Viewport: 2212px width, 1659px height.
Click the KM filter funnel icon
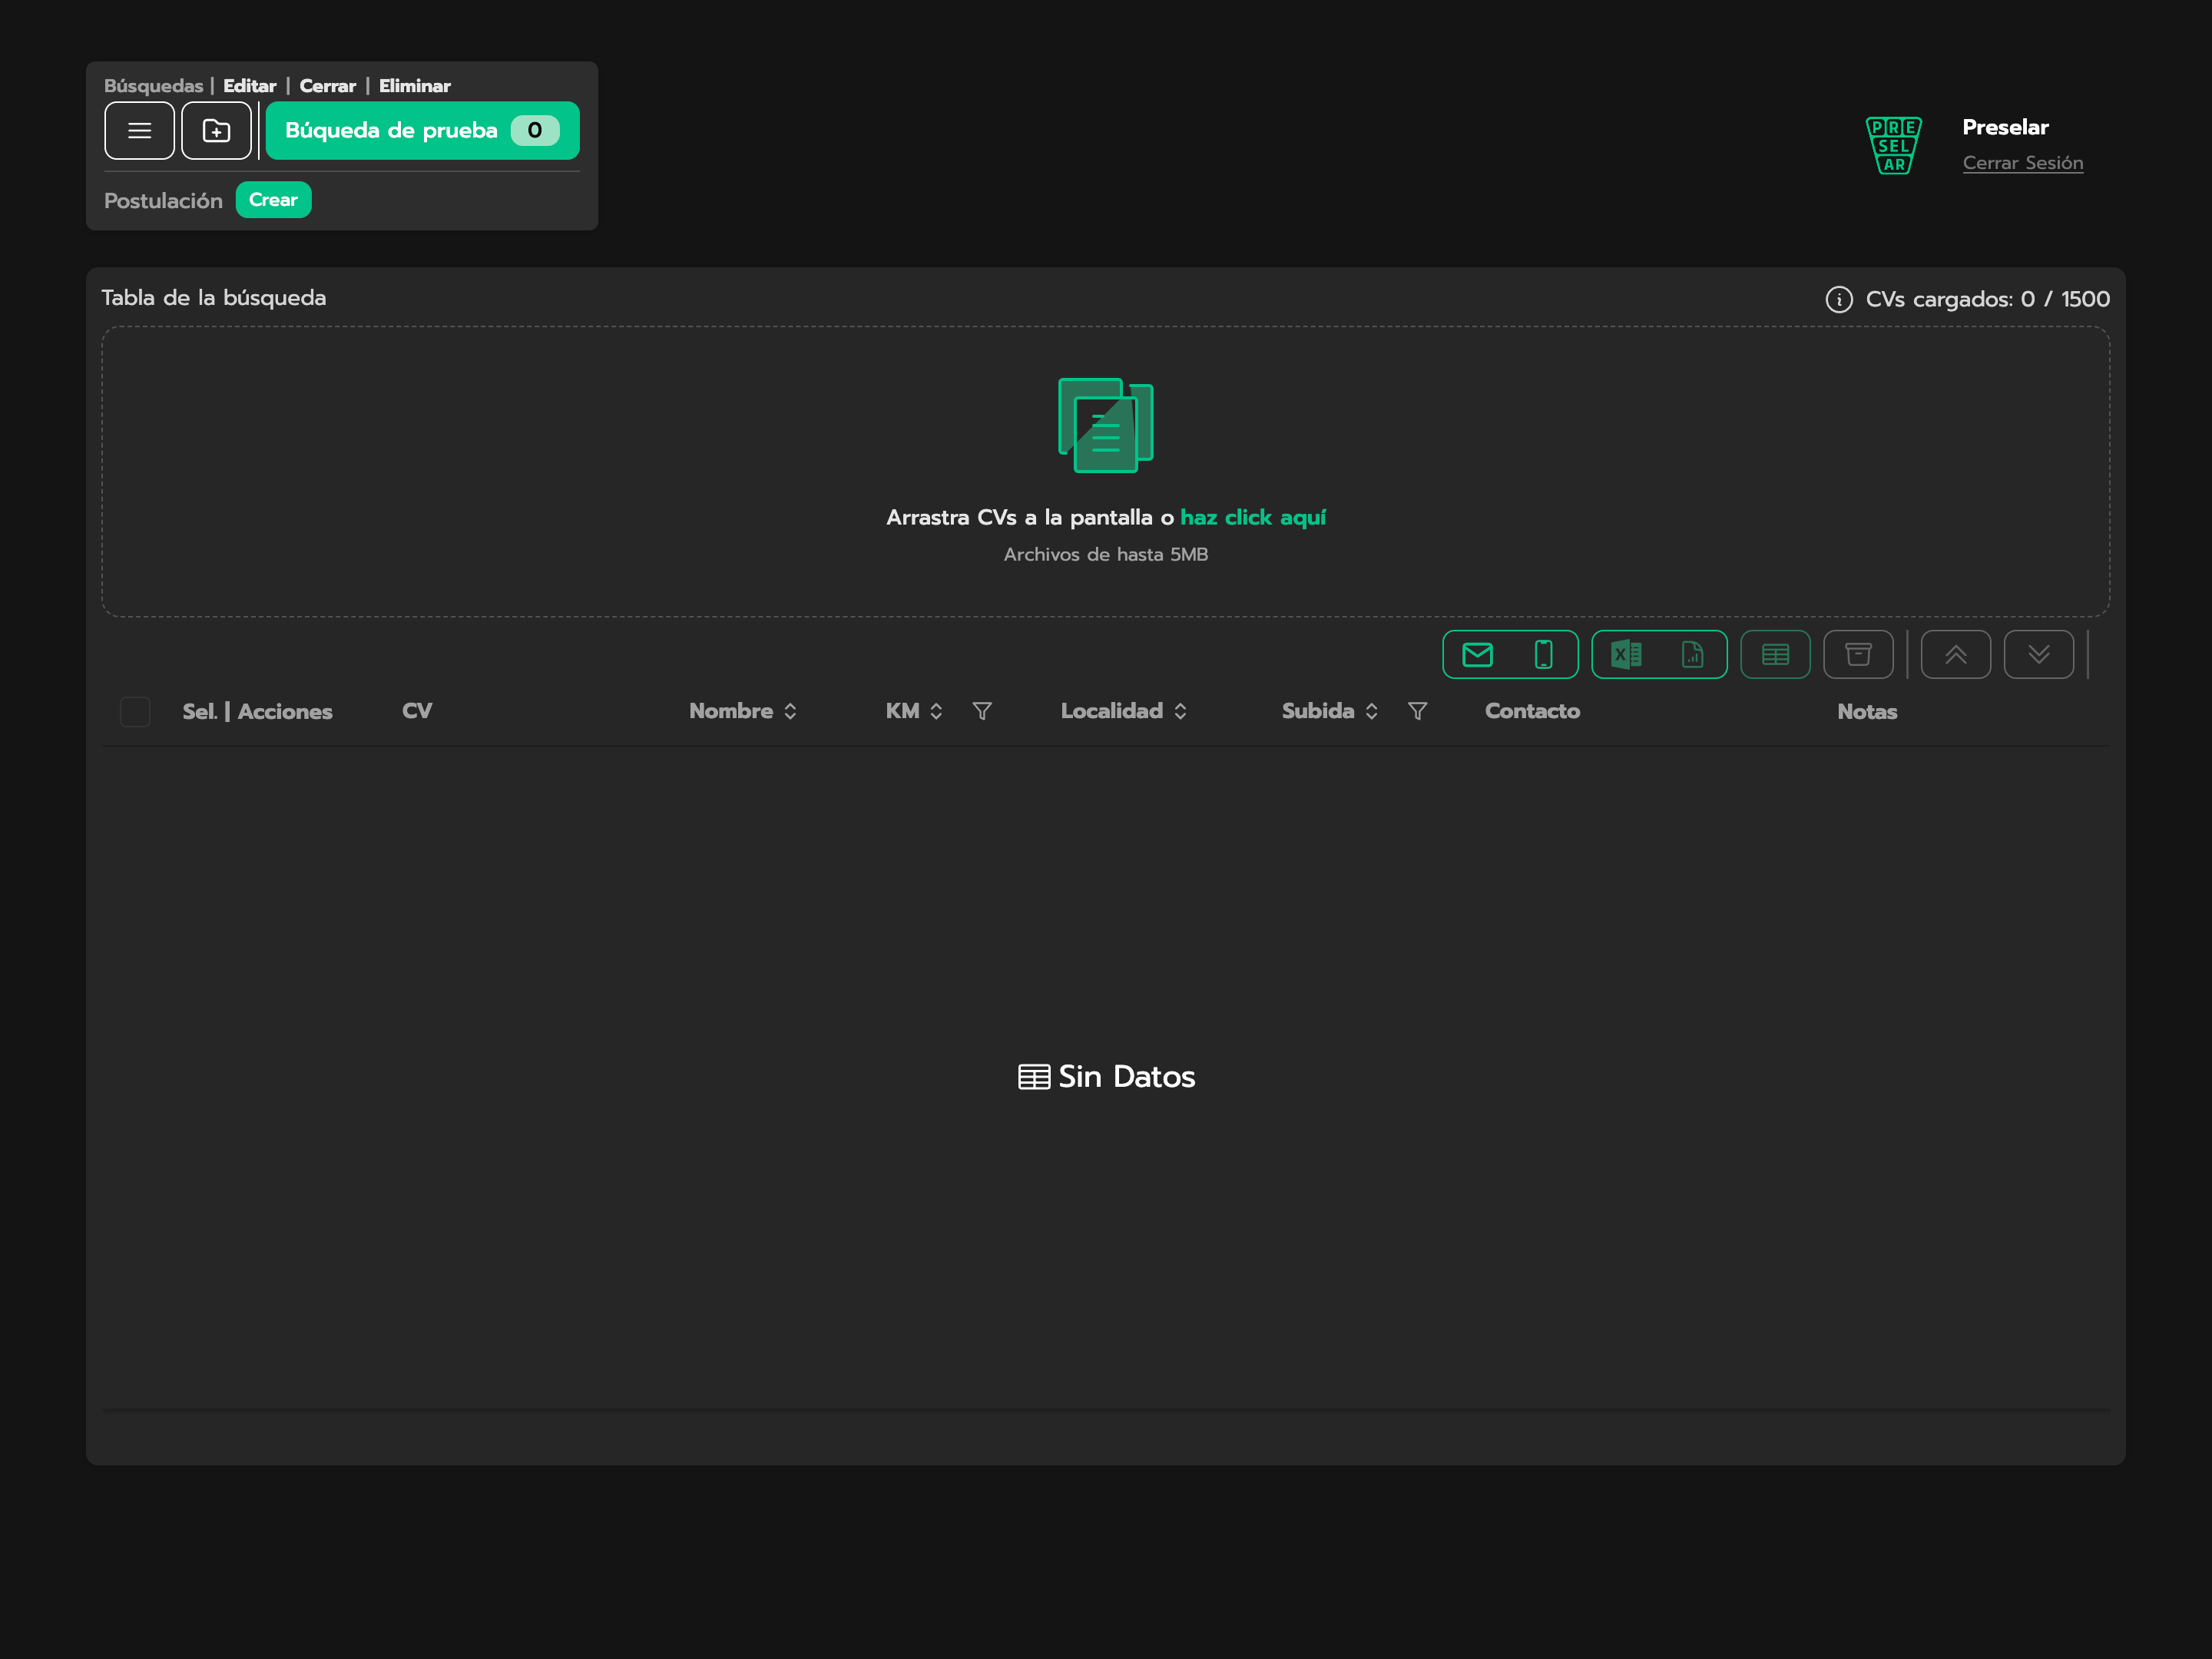(x=982, y=711)
